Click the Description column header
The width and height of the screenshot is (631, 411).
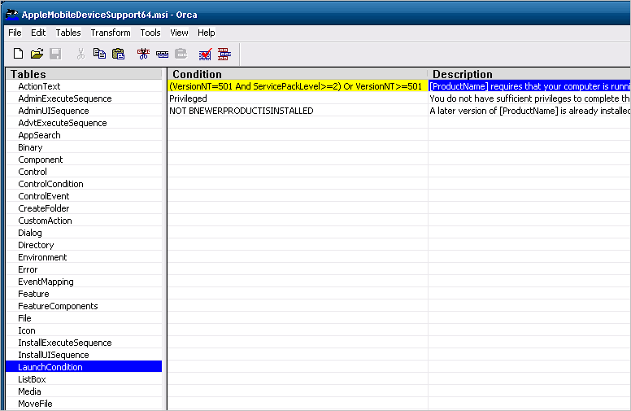point(529,74)
